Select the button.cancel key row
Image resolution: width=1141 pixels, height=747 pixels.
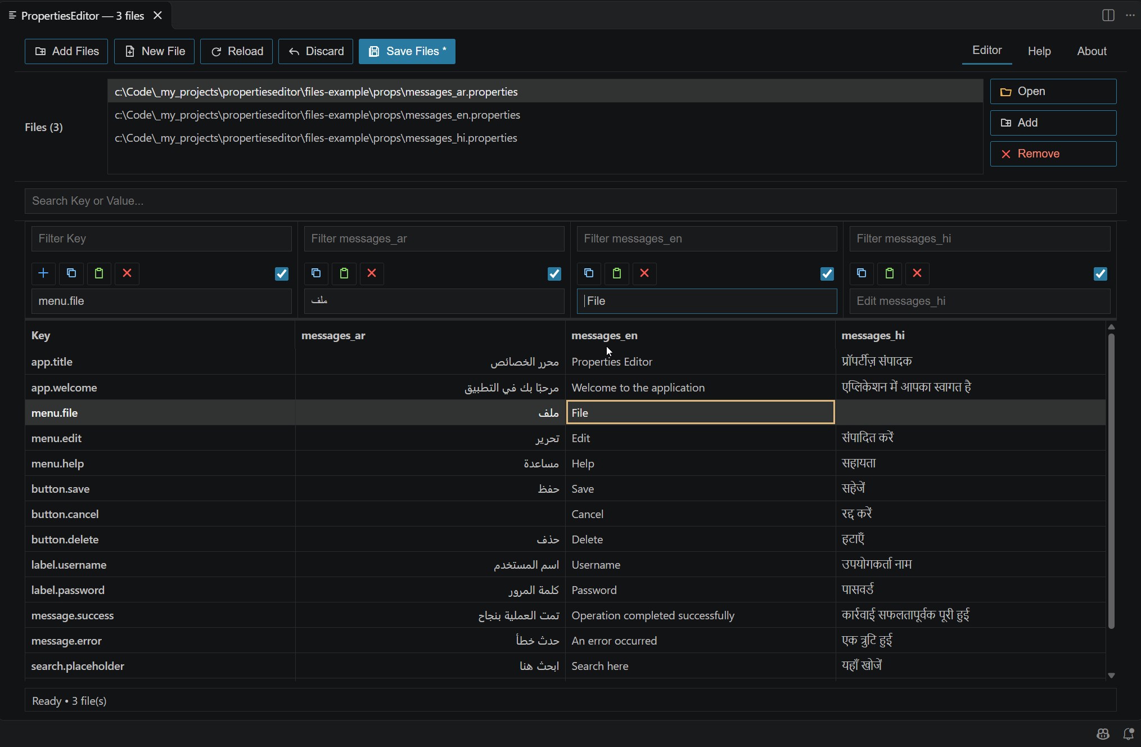(565, 514)
